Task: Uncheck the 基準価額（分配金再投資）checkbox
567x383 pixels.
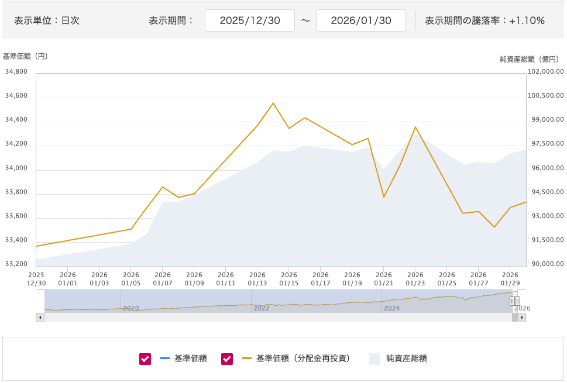Action: [x=227, y=358]
